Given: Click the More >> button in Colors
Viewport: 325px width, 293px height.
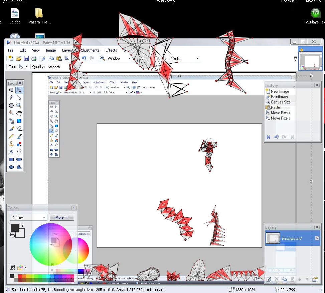Looking at the screenshot, I should tap(62, 217).
